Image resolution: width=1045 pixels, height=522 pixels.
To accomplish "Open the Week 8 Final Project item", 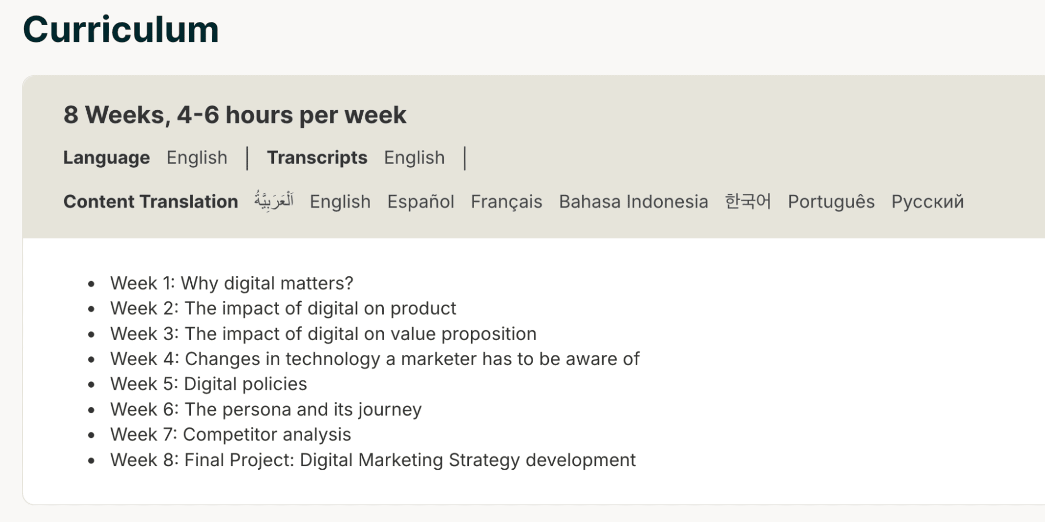I will click(x=373, y=460).
